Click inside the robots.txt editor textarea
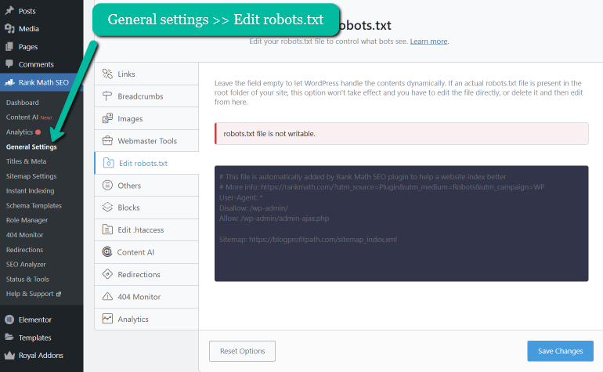Image resolution: width=603 pixels, height=372 pixels. pyautogui.click(x=402, y=223)
